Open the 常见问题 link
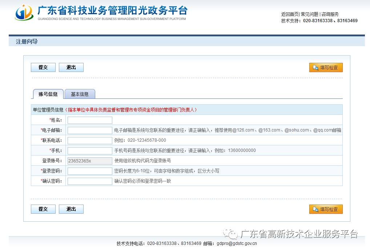The height and width of the screenshot is (250, 370). pos(309,14)
